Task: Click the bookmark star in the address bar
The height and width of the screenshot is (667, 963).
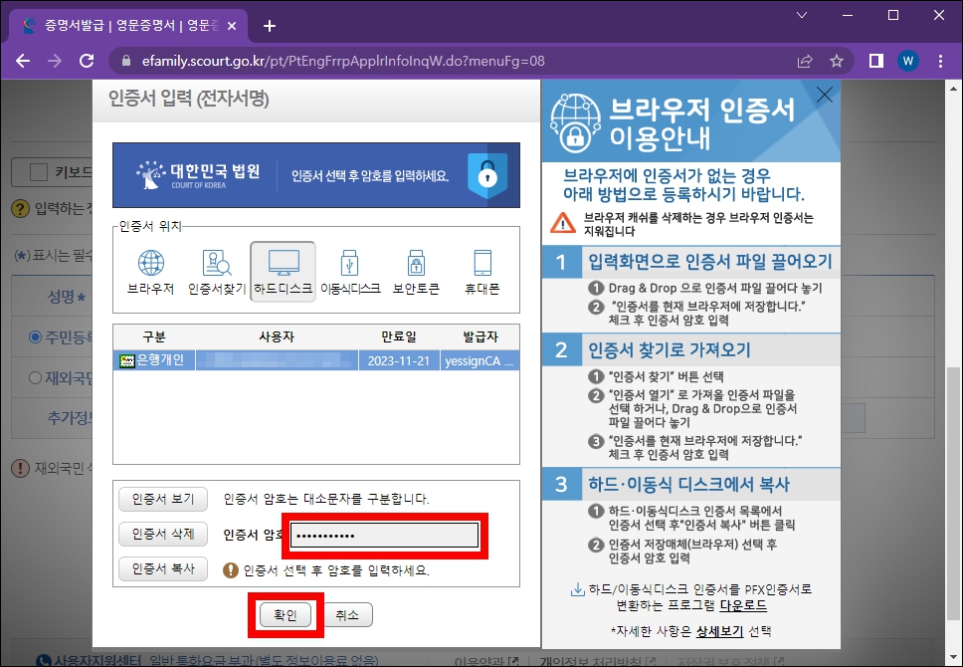Action: click(834, 61)
